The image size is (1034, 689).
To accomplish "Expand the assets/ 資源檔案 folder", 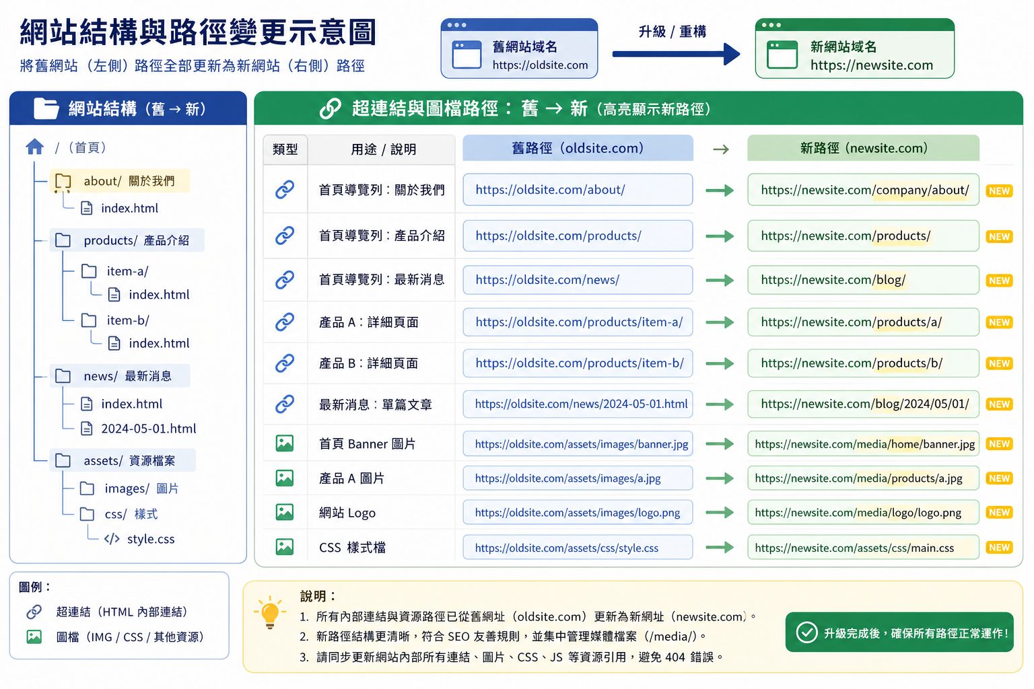I will (x=123, y=460).
